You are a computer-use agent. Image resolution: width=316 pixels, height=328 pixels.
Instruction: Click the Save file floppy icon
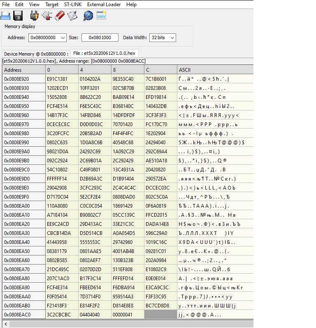pos(18,16)
